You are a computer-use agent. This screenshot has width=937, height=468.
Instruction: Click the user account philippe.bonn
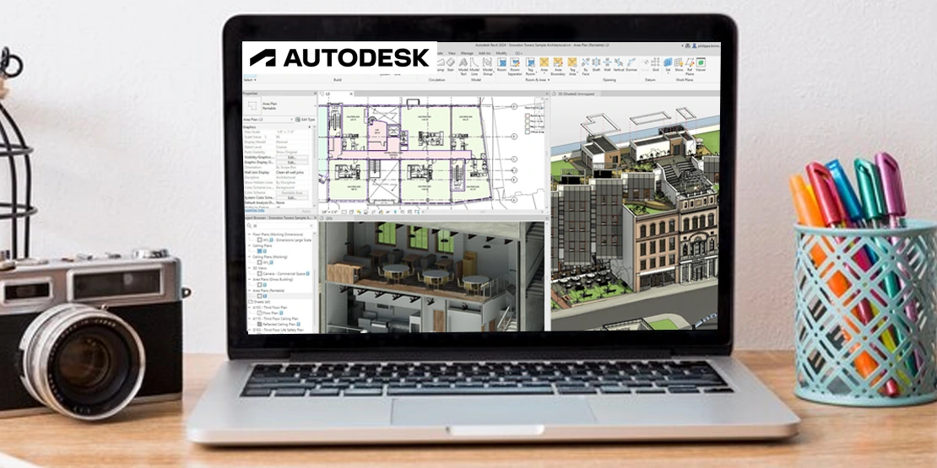[x=705, y=46]
